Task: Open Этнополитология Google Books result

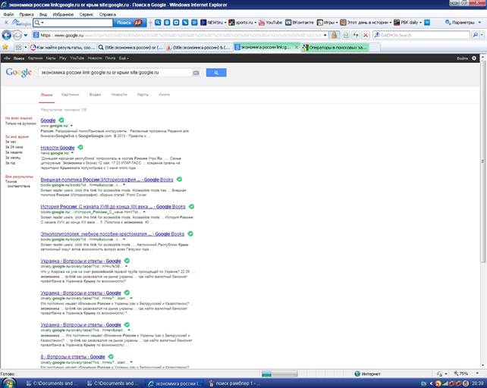Action: pyautogui.click(x=112, y=234)
